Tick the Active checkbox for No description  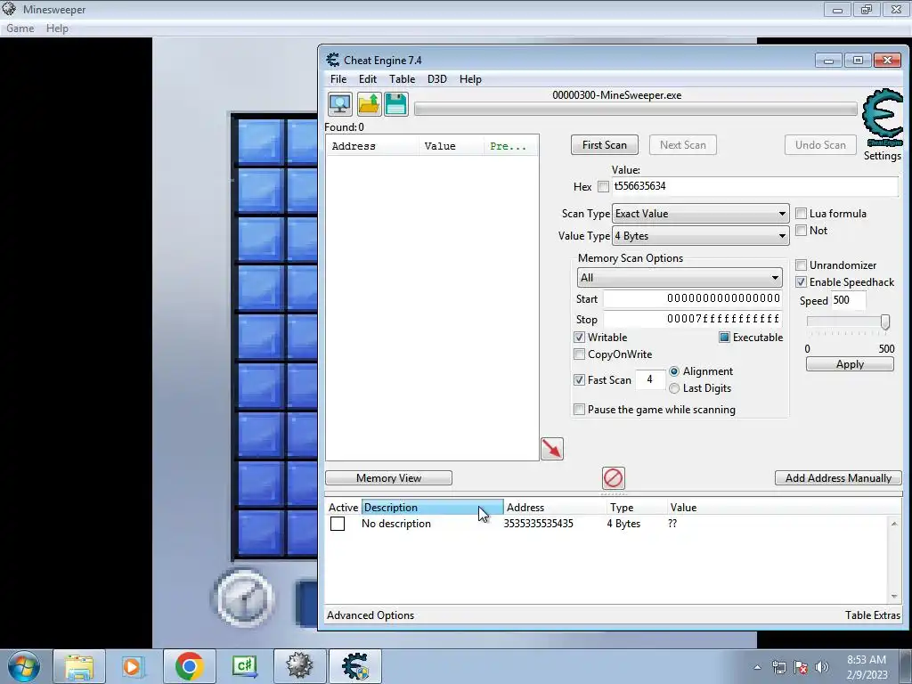tap(338, 524)
